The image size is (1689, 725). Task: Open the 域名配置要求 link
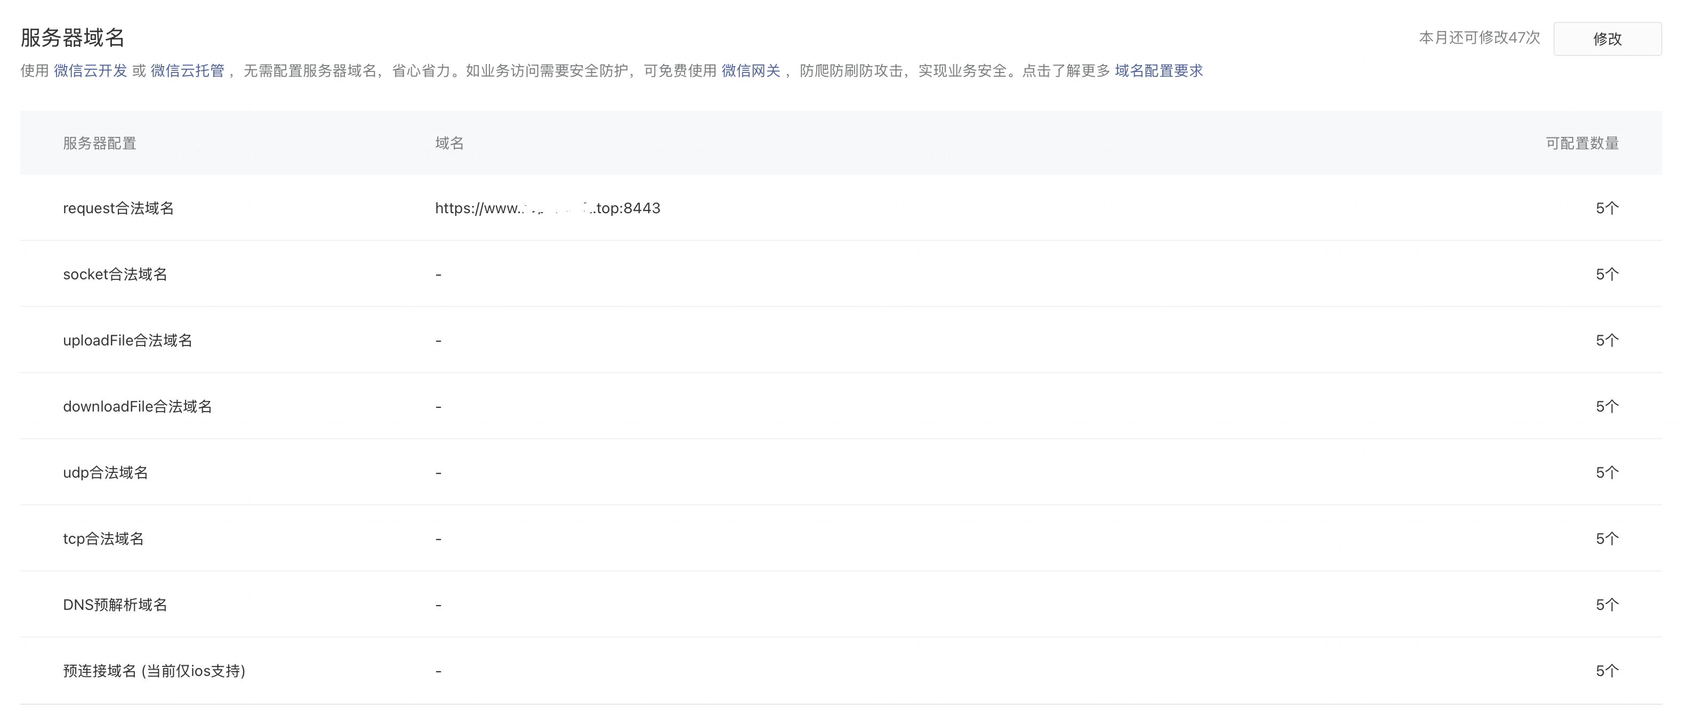(1159, 71)
